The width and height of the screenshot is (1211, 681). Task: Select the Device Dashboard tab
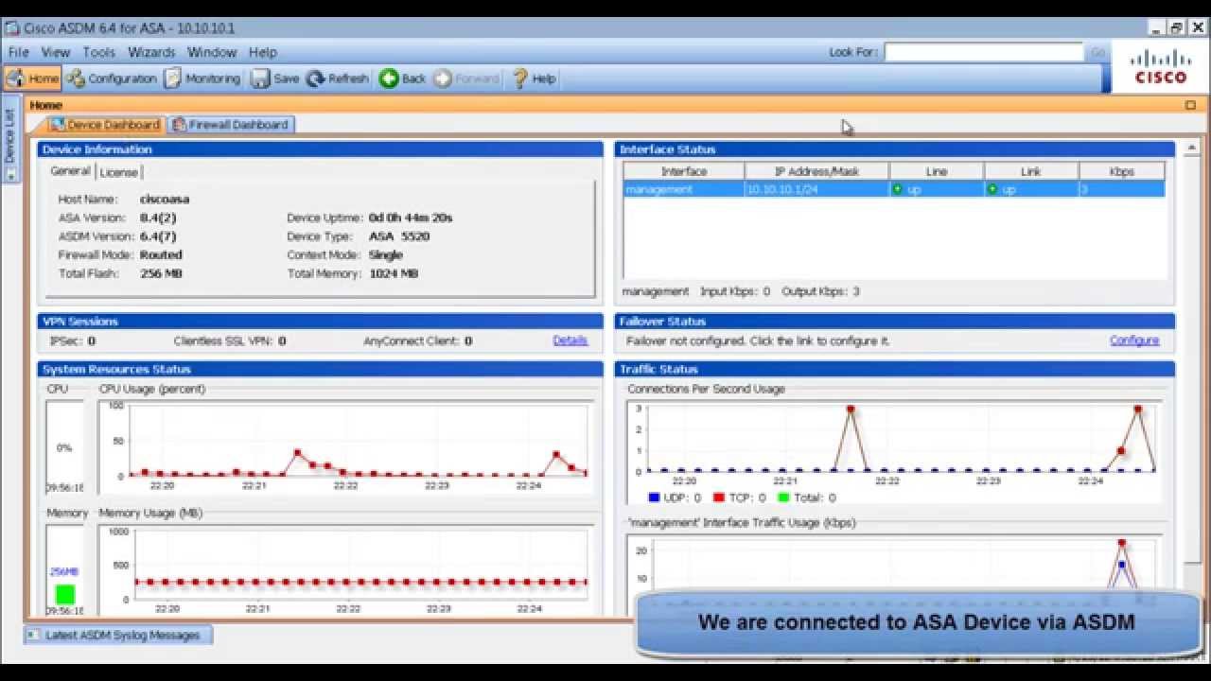pos(105,125)
